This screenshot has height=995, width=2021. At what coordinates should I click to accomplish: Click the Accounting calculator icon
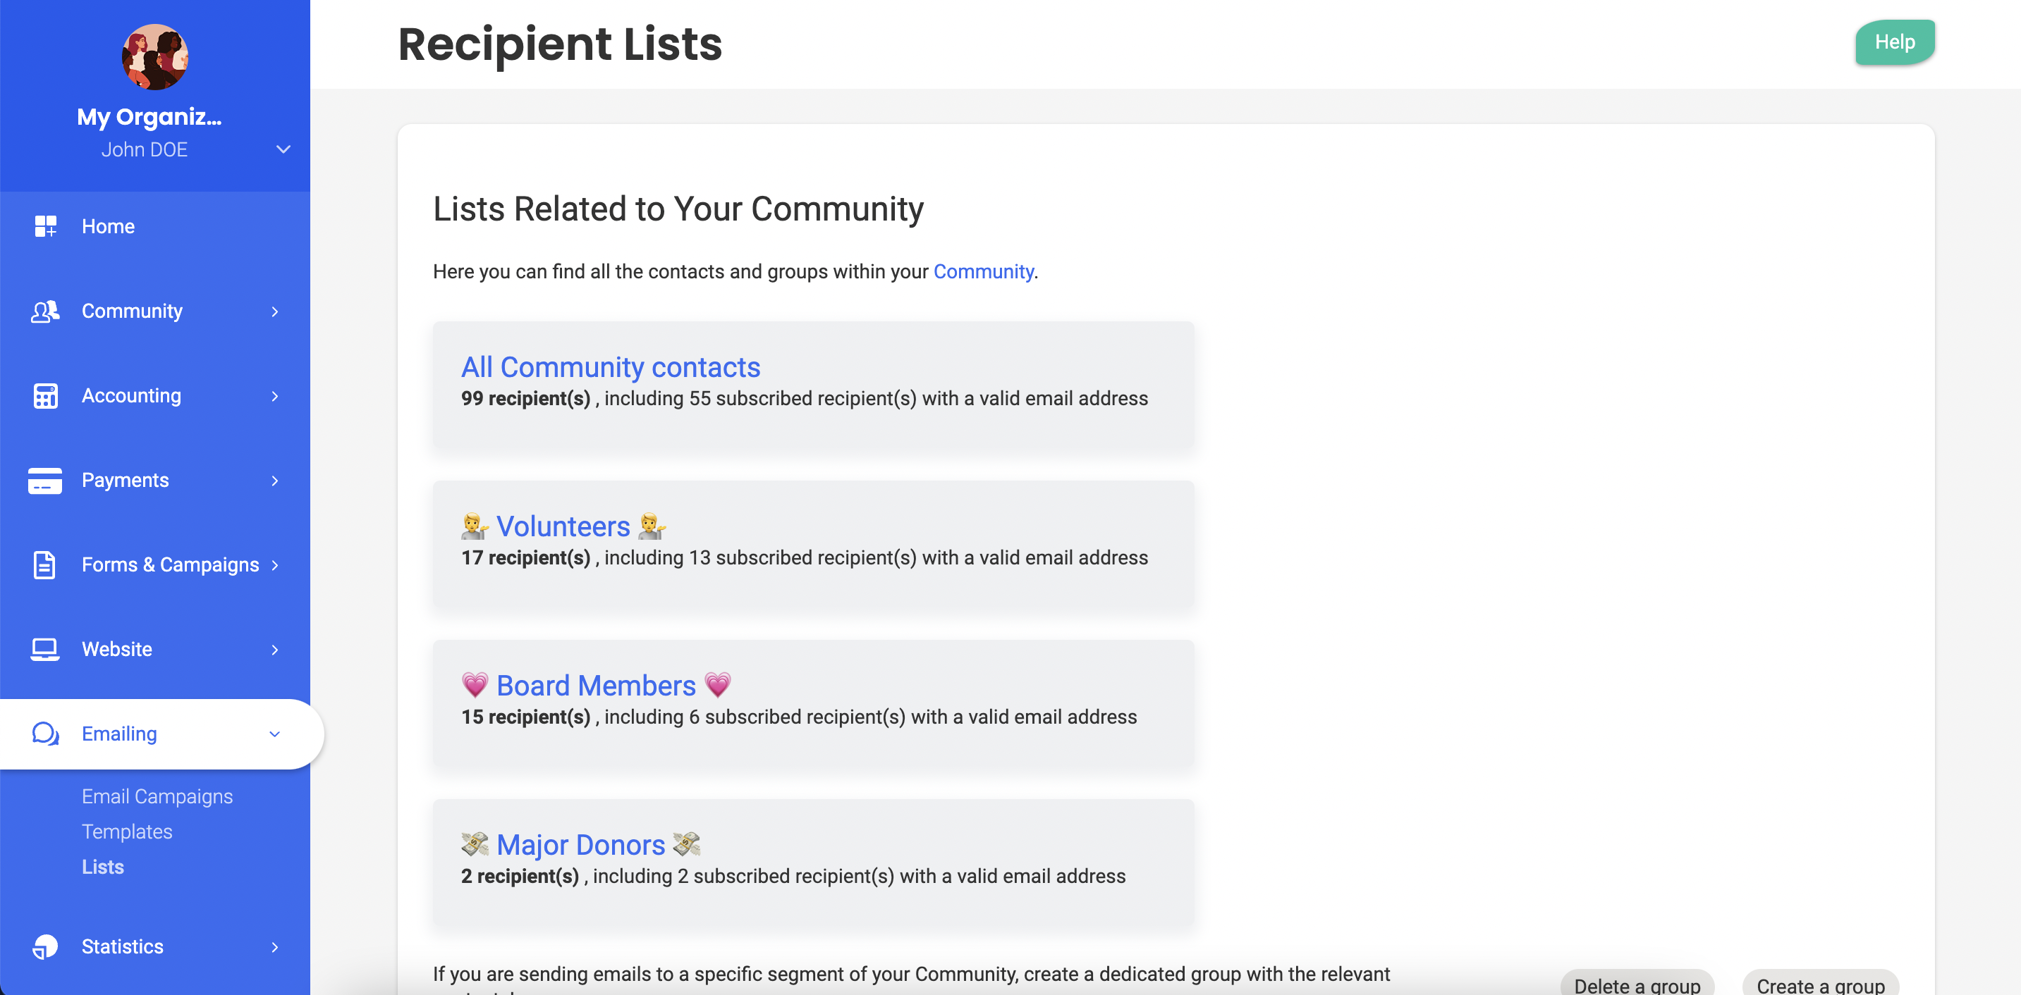point(46,396)
